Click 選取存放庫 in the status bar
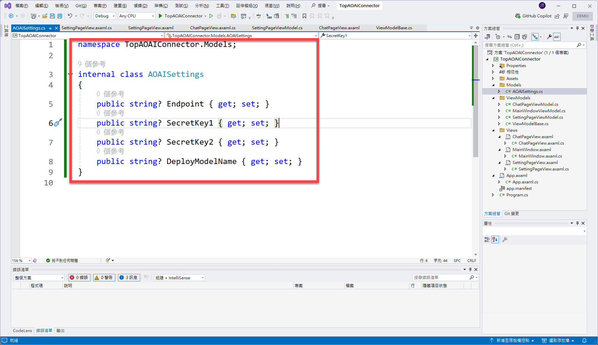Viewport: 598px width, 345px height. tap(559, 341)
